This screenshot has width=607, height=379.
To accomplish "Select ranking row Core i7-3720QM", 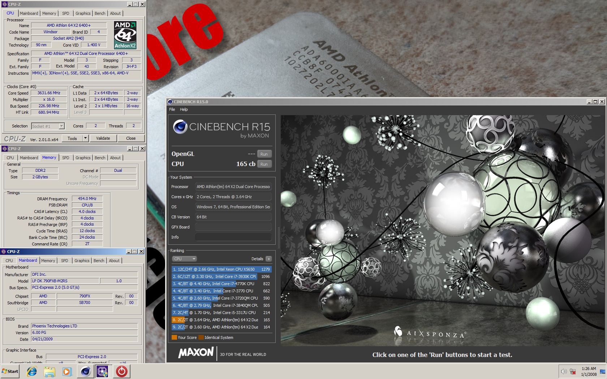I will coord(221,298).
